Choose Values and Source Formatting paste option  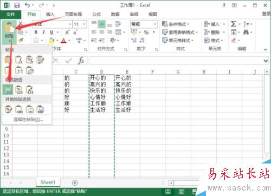[29, 90]
